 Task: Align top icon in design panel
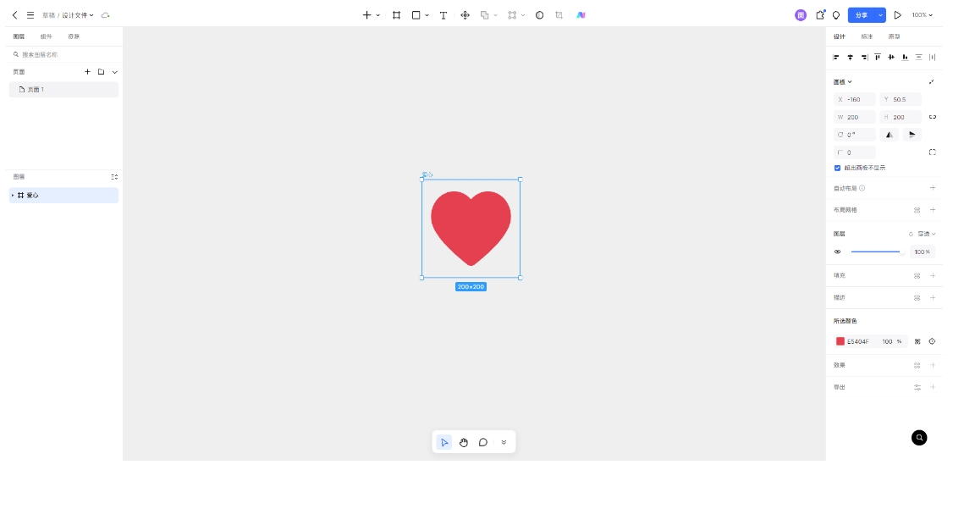(878, 58)
